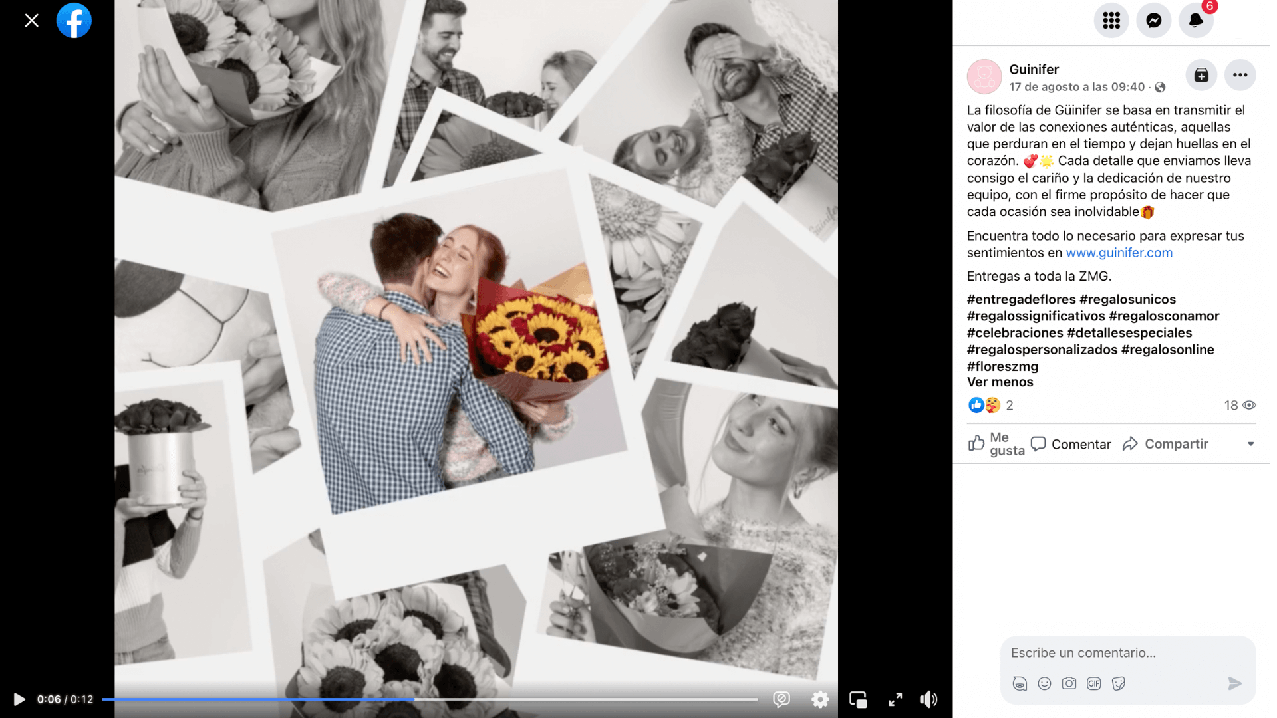Open the post options three-dot menu

pos(1240,75)
